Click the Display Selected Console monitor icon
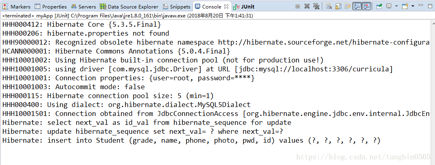Viewport: 435px width, 165px height. [x=389, y=6]
